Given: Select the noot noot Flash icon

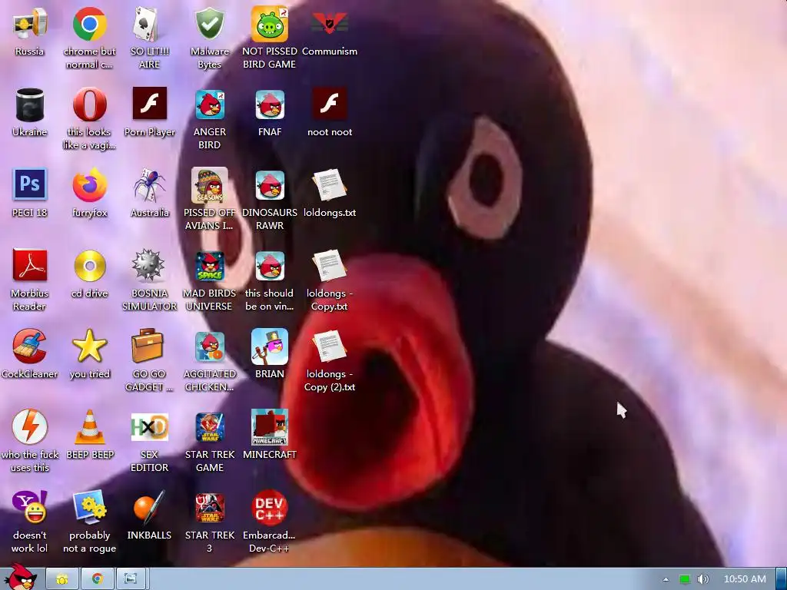Looking at the screenshot, I should 329,104.
